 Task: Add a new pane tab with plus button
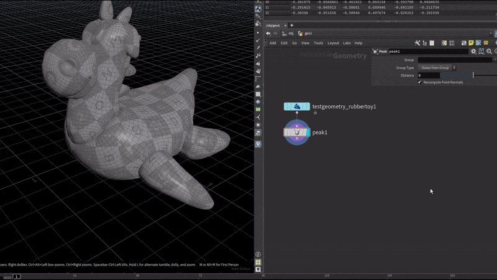click(x=291, y=26)
